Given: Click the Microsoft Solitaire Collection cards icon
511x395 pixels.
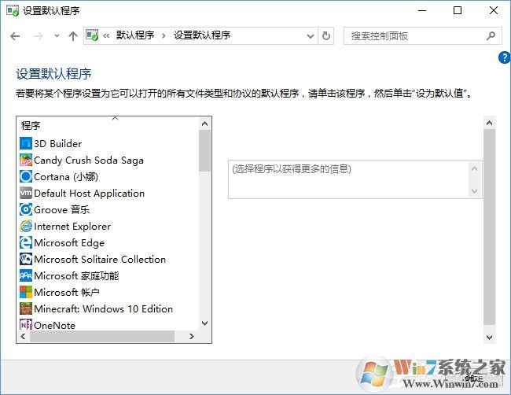Looking at the screenshot, I should point(26,260).
